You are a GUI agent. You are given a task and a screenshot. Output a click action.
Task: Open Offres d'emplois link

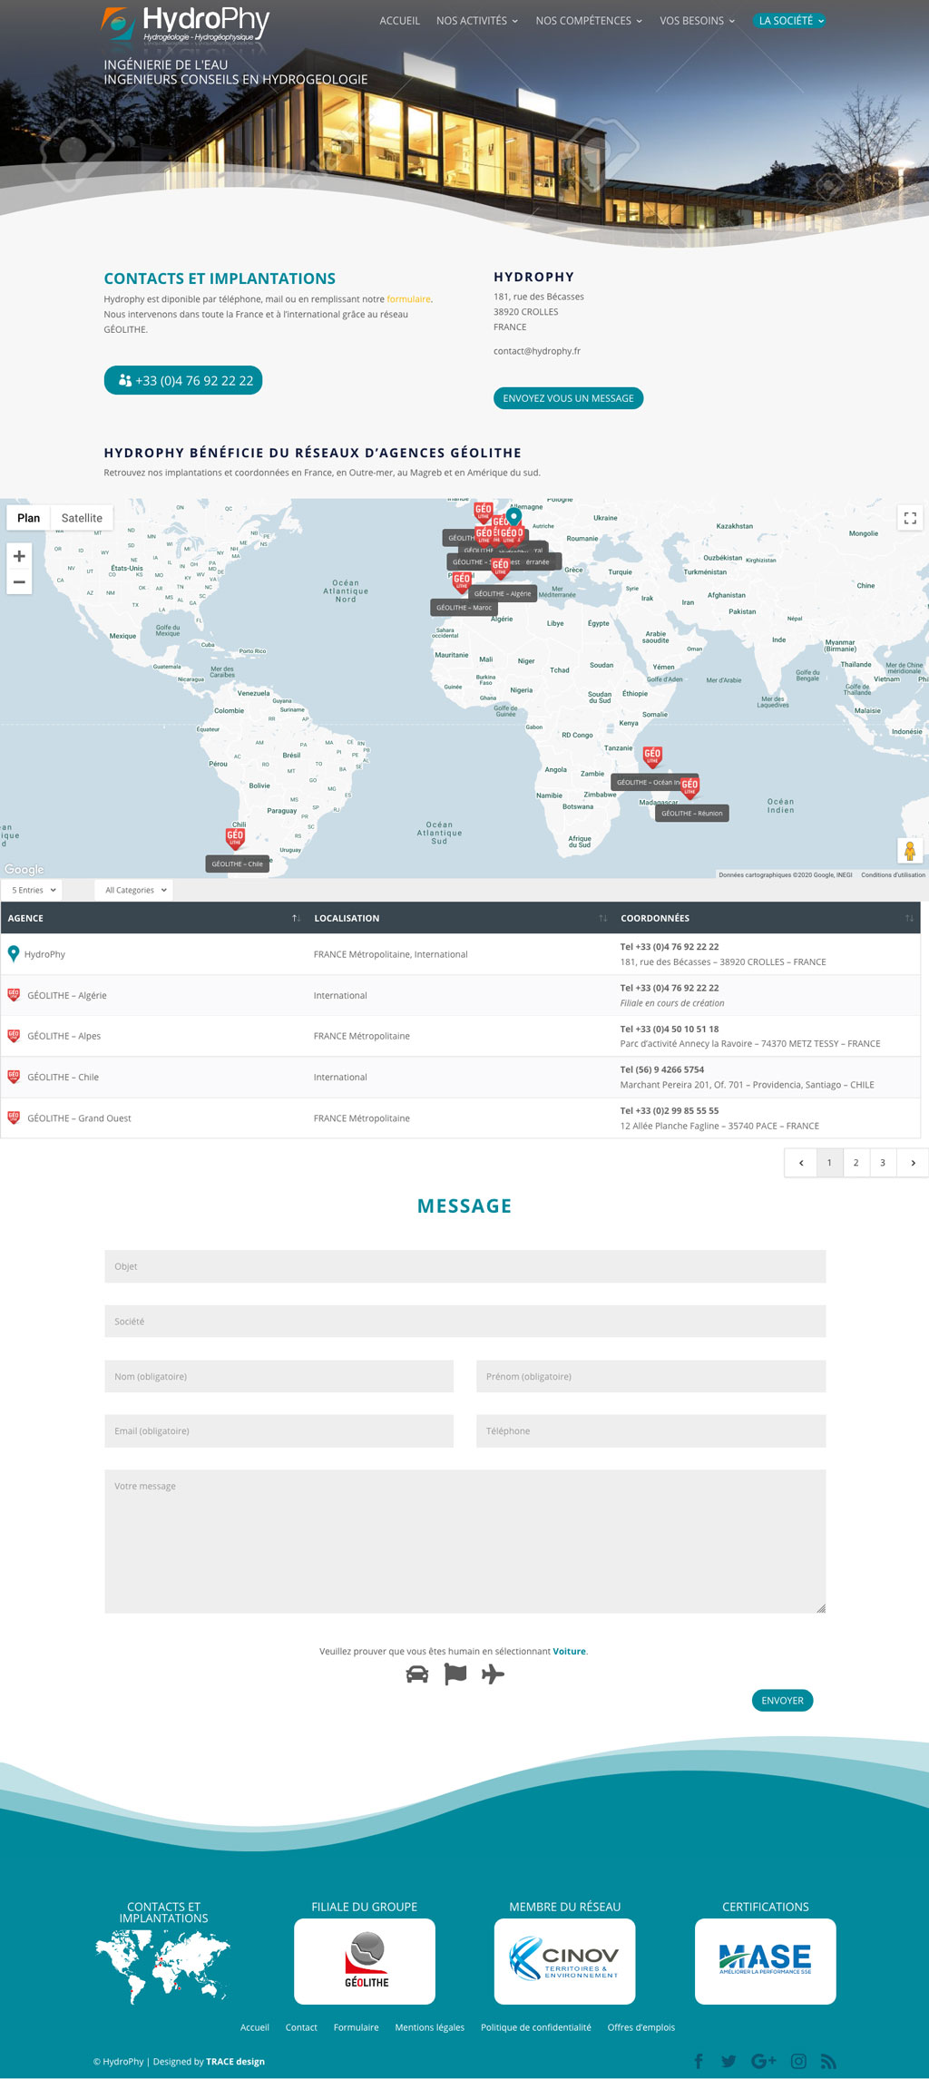click(641, 2027)
